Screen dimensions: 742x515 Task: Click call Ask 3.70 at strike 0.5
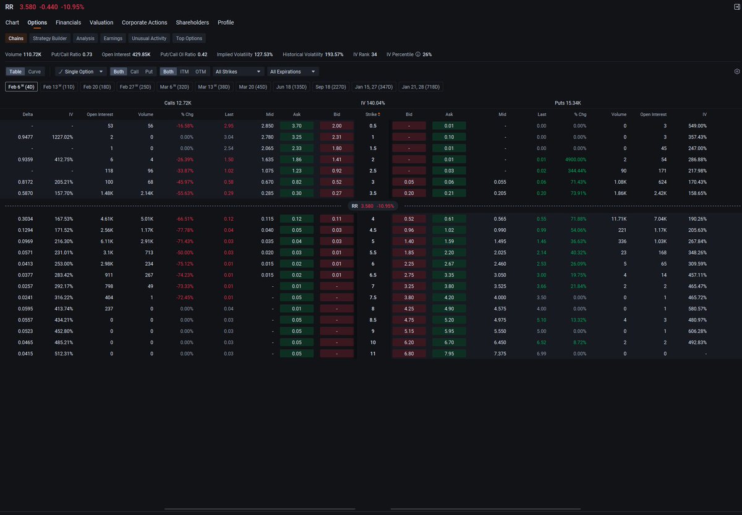pyautogui.click(x=297, y=126)
